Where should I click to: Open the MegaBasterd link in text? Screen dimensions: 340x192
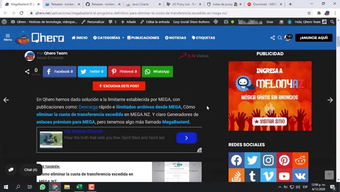tap(176, 122)
